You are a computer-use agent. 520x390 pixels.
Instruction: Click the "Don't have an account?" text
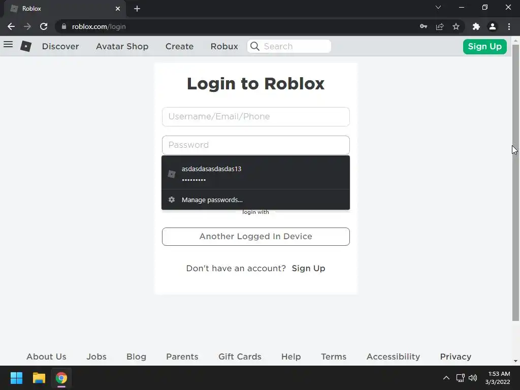coord(236,268)
